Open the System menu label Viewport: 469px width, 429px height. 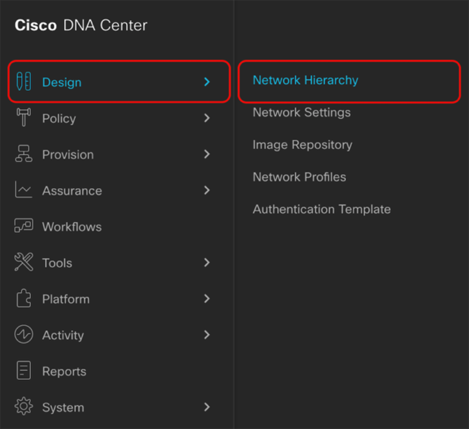[63, 408]
